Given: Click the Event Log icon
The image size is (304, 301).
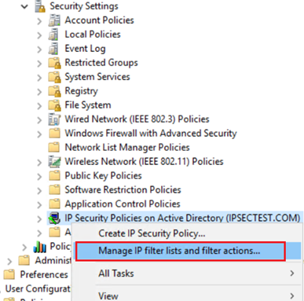Looking at the screenshot, I should (53, 49).
